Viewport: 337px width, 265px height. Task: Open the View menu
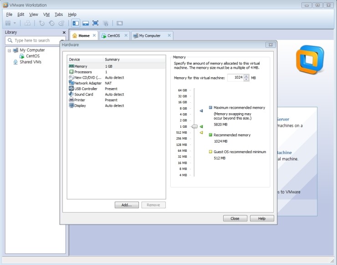(34, 15)
